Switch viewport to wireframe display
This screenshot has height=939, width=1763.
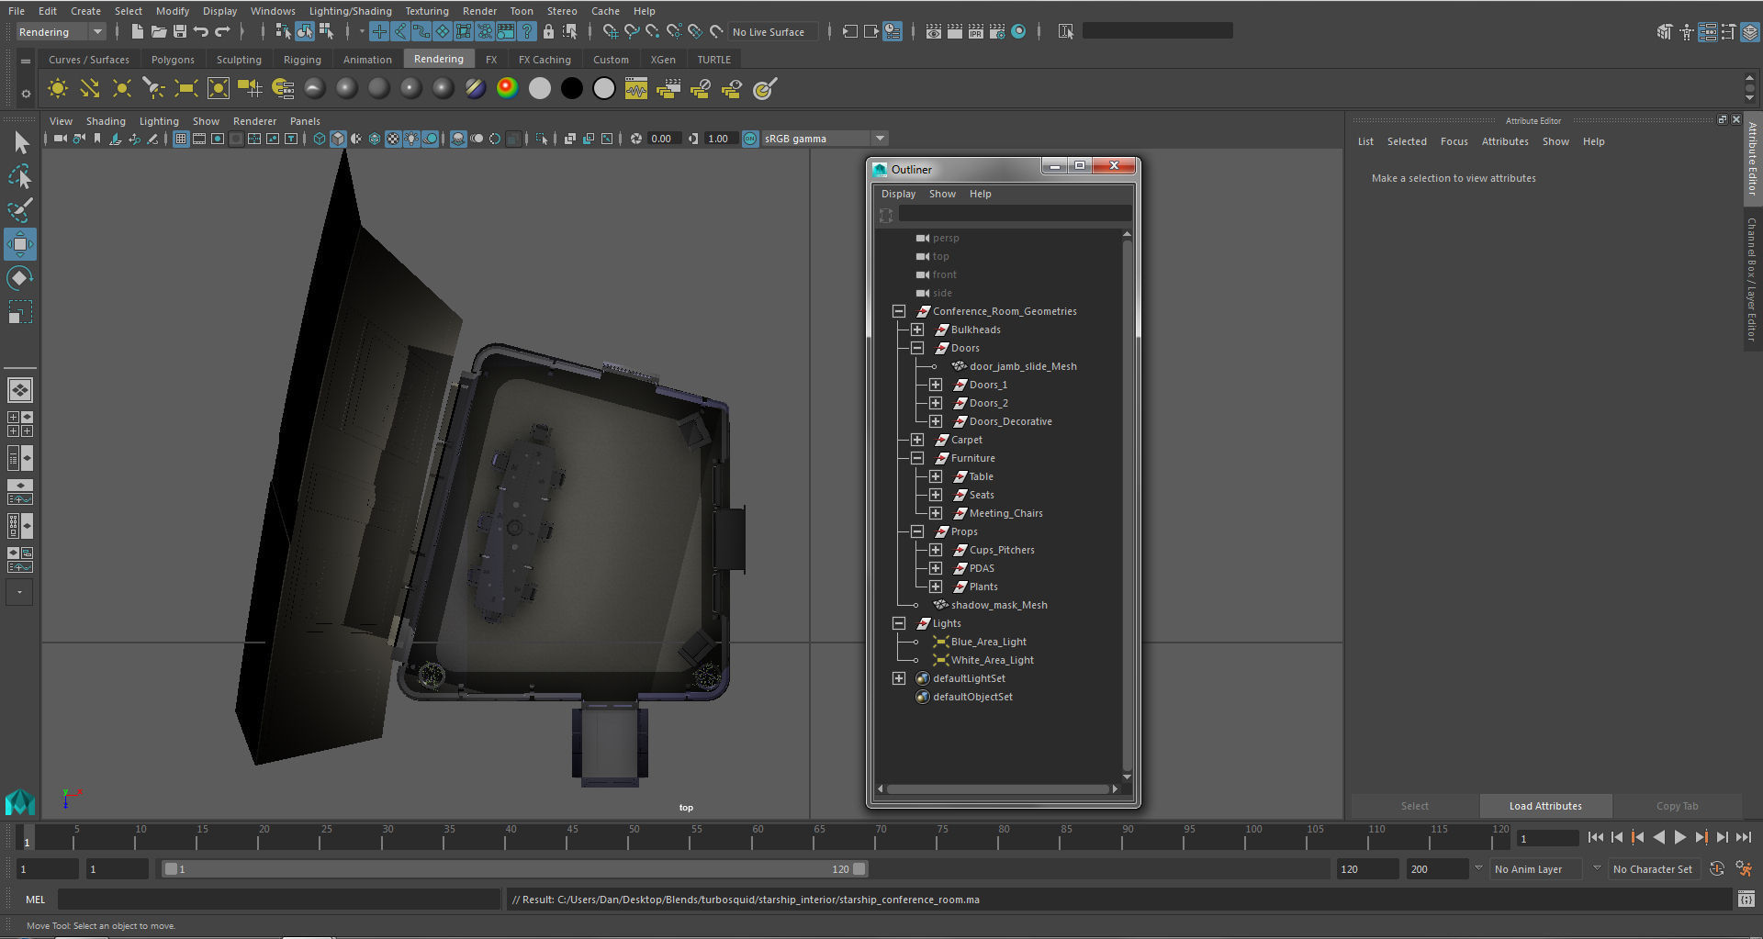point(320,139)
